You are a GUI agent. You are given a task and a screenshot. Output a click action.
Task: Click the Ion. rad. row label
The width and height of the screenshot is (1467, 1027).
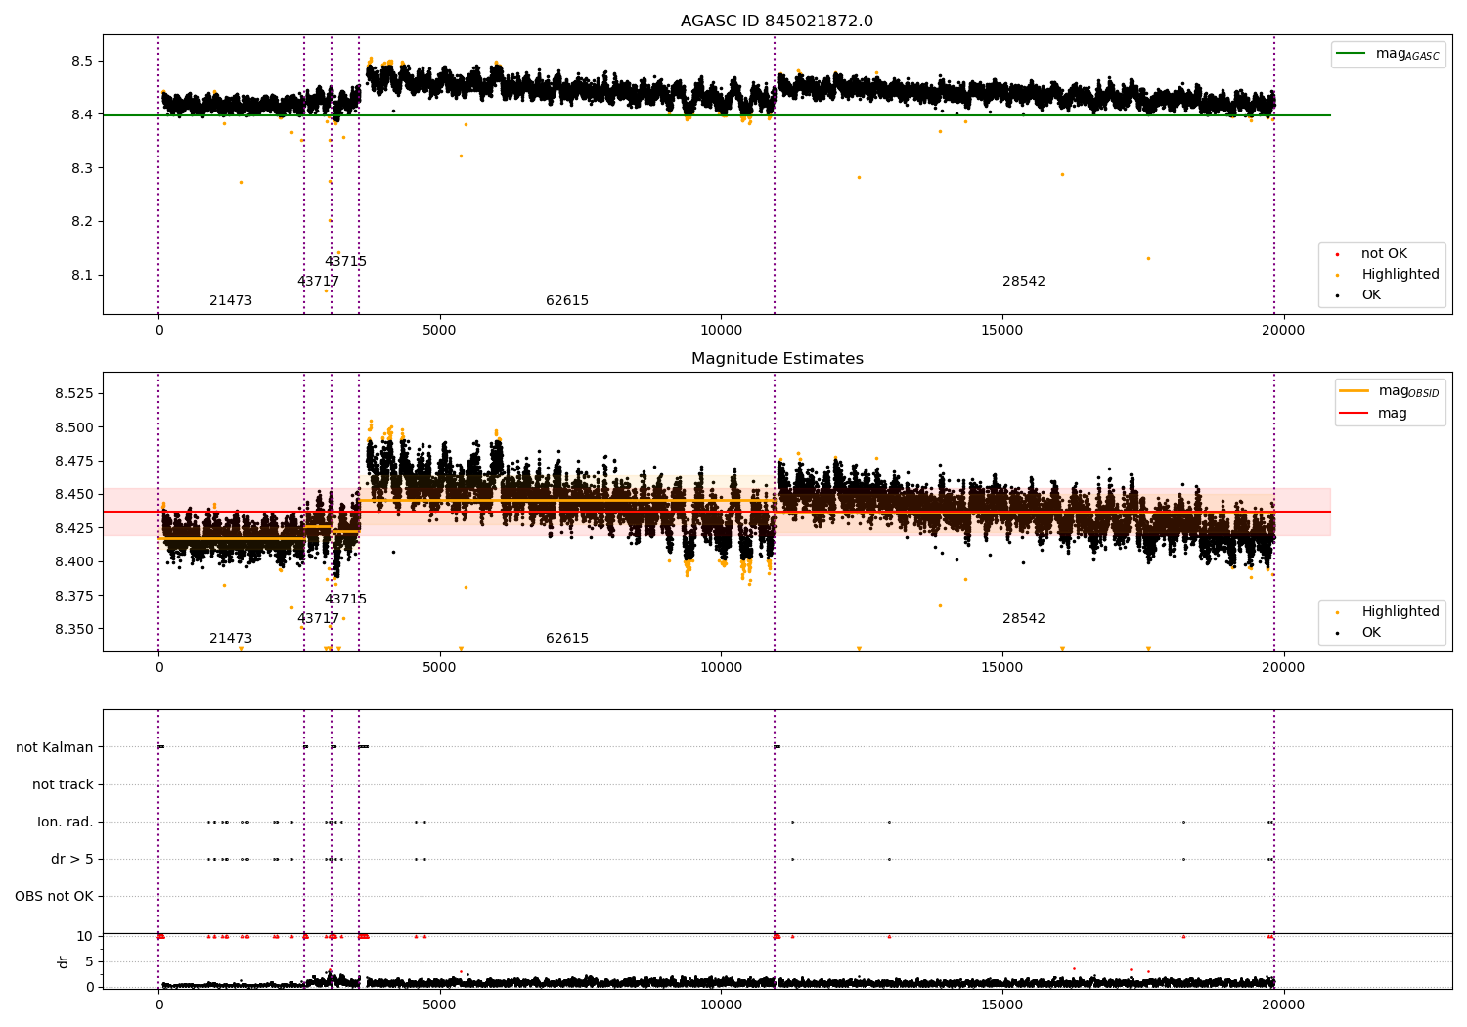point(66,823)
